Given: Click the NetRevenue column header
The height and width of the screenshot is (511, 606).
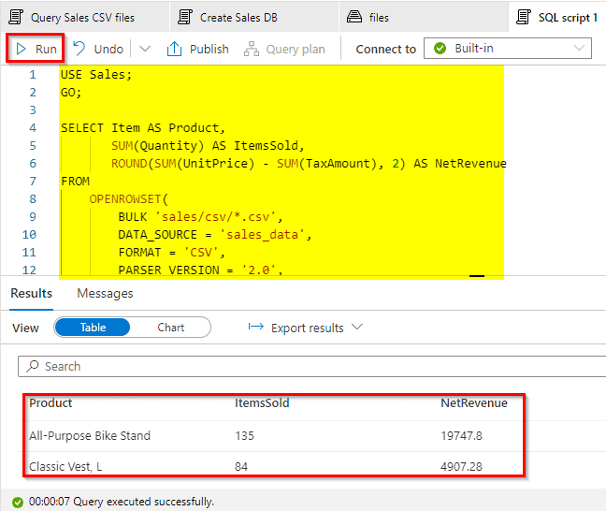Looking at the screenshot, I should [x=474, y=403].
